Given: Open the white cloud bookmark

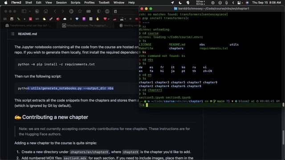Looking at the screenshot, I should 65,19.
